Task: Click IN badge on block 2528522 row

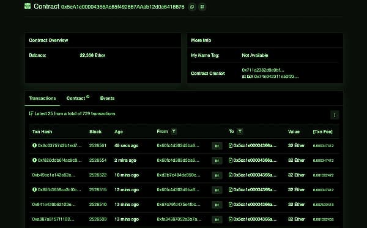Action: tap(217, 175)
